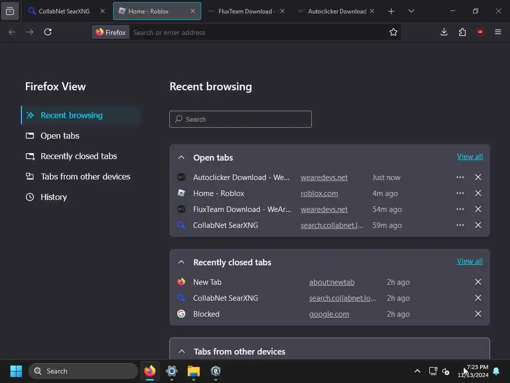Collapse the Open tabs section
This screenshot has height=383, width=510.
pyautogui.click(x=181, y=158)
